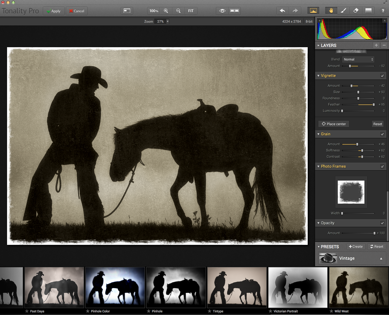Click the redo arrow icon
This screenshot has height=315, width=389.
click(295, 11)
